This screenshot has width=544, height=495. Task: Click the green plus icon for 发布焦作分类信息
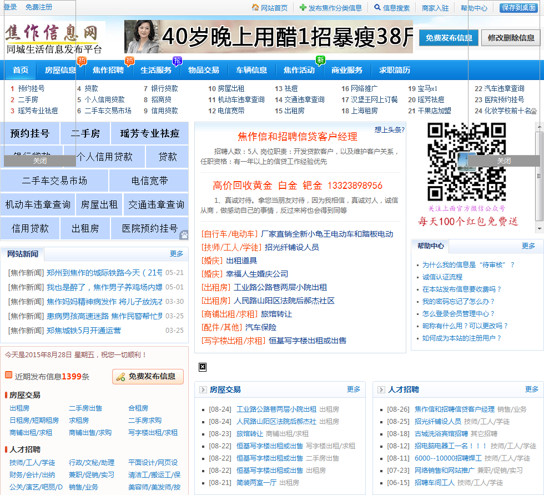(303, 7)
